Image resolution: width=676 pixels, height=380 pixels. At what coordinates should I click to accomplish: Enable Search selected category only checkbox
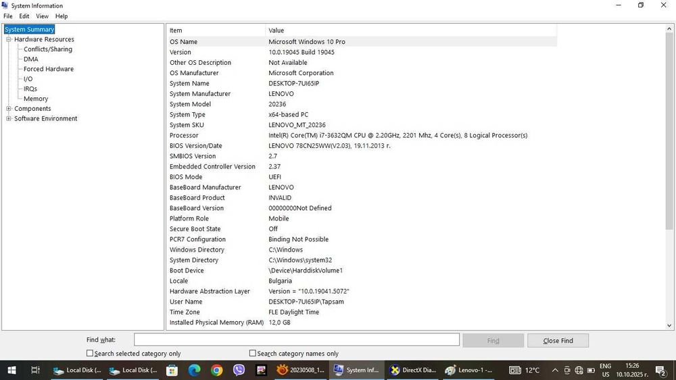(90, 353)
